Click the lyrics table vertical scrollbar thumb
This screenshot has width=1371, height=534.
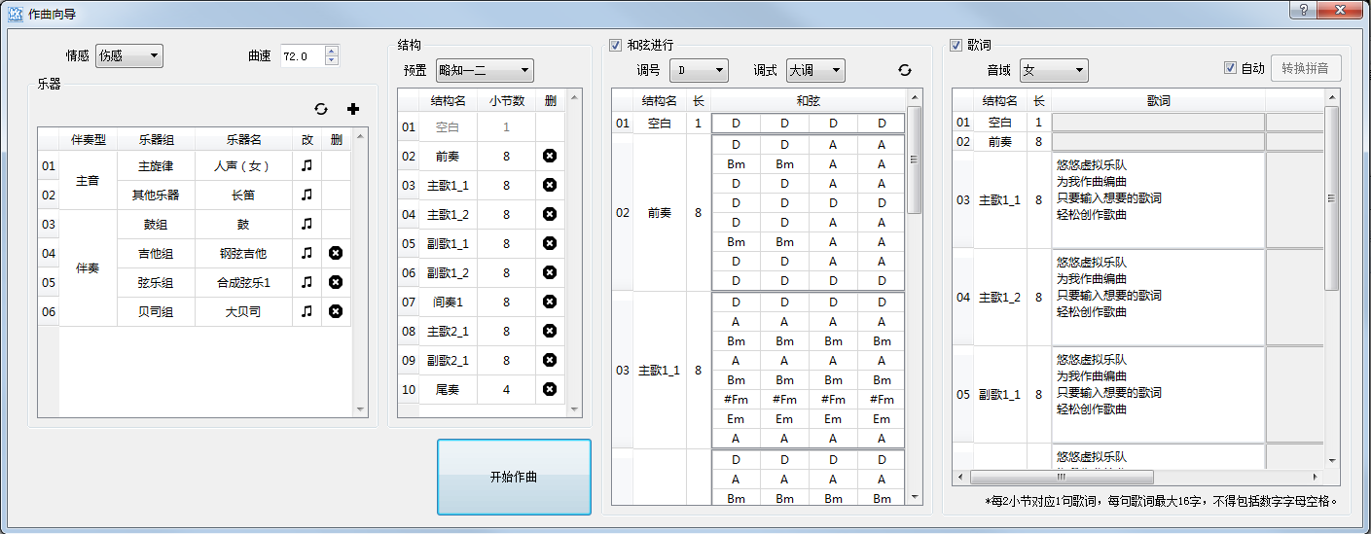point(1332,197)
